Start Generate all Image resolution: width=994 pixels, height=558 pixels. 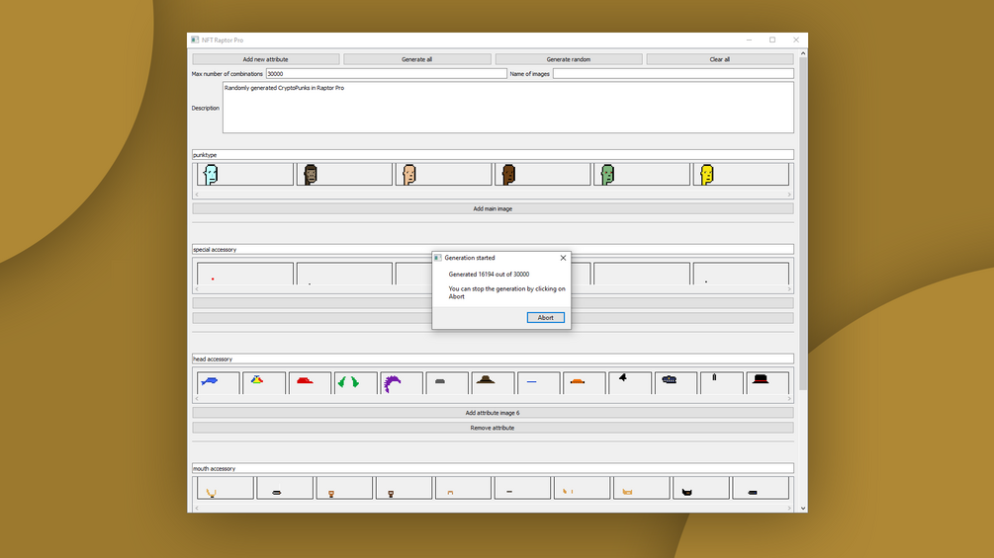tap(417, 59)
